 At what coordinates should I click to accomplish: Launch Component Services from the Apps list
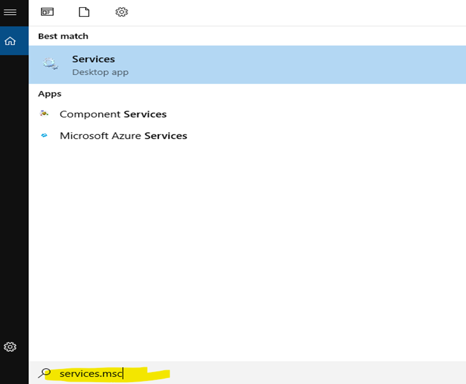(x=113, y=114)
